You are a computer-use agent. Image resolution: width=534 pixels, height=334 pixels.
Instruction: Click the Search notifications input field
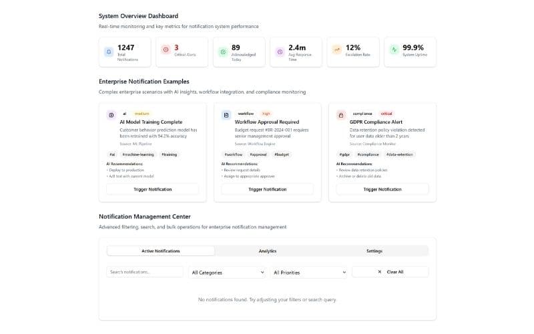[x=145, y=272]
